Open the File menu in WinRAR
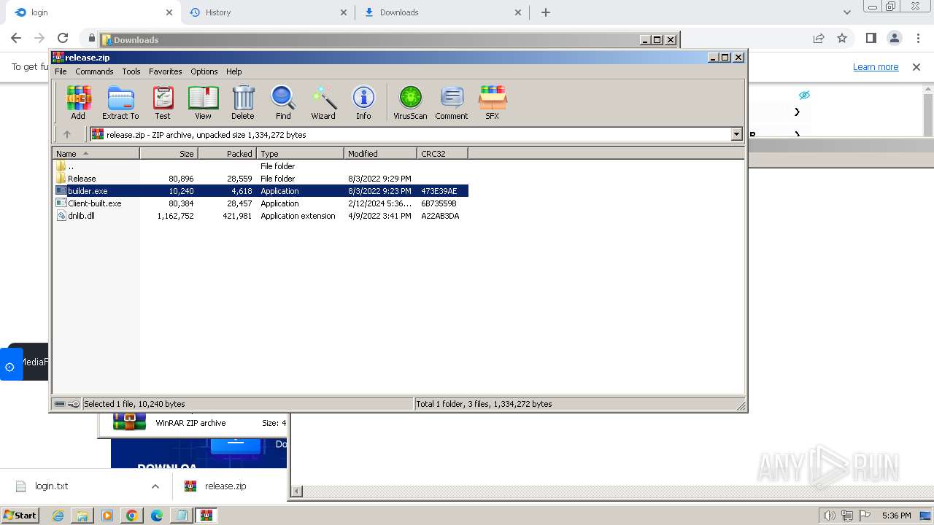Screen dimensions: 934x525 click(x=61, y=71)
